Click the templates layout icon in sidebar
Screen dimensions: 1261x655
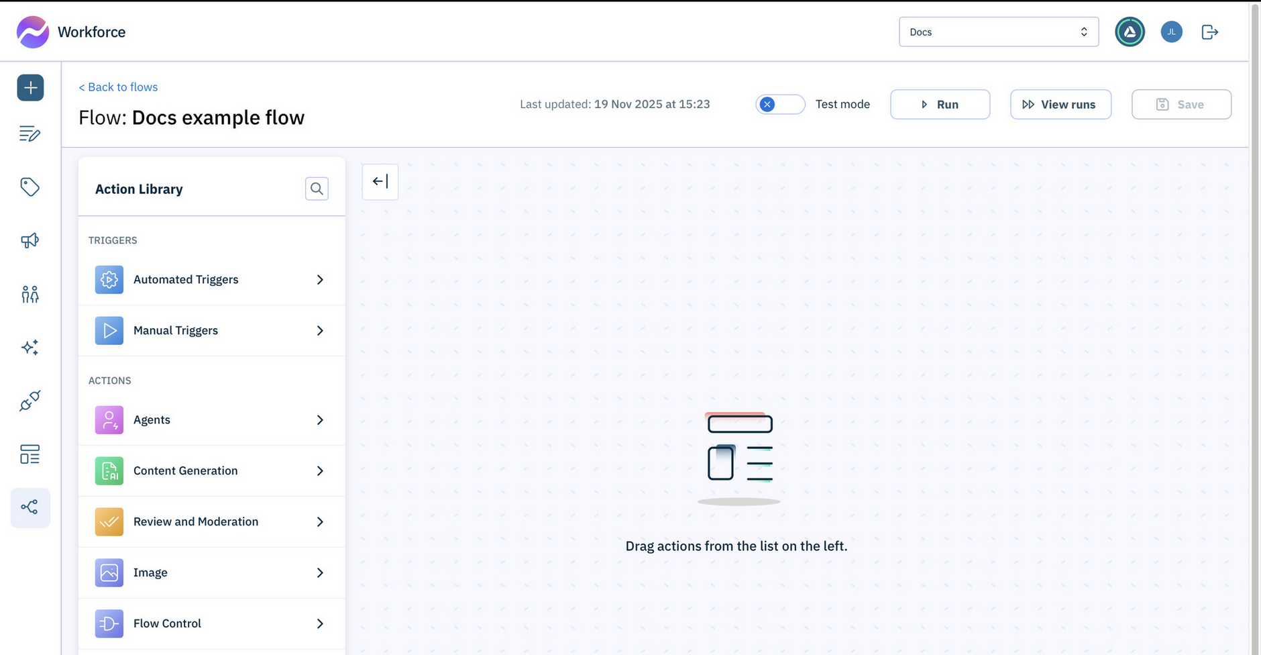pos(30,454)
